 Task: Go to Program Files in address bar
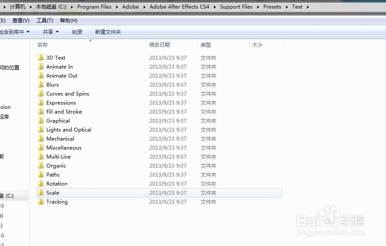(94, 7)
